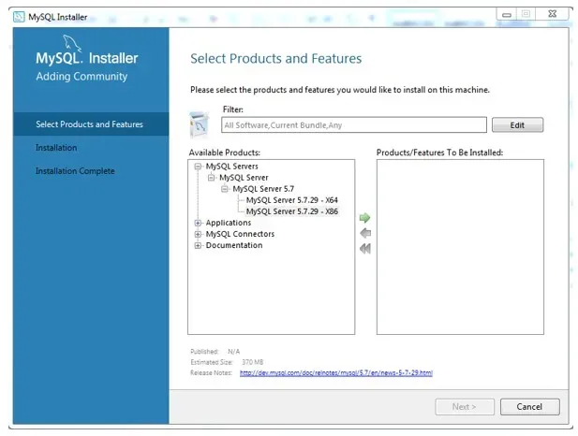Click the gray remove-product left arrow

tap(365, 233)
